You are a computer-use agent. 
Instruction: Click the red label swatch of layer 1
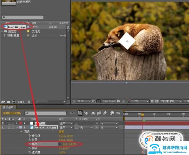(x=21, y=123)
